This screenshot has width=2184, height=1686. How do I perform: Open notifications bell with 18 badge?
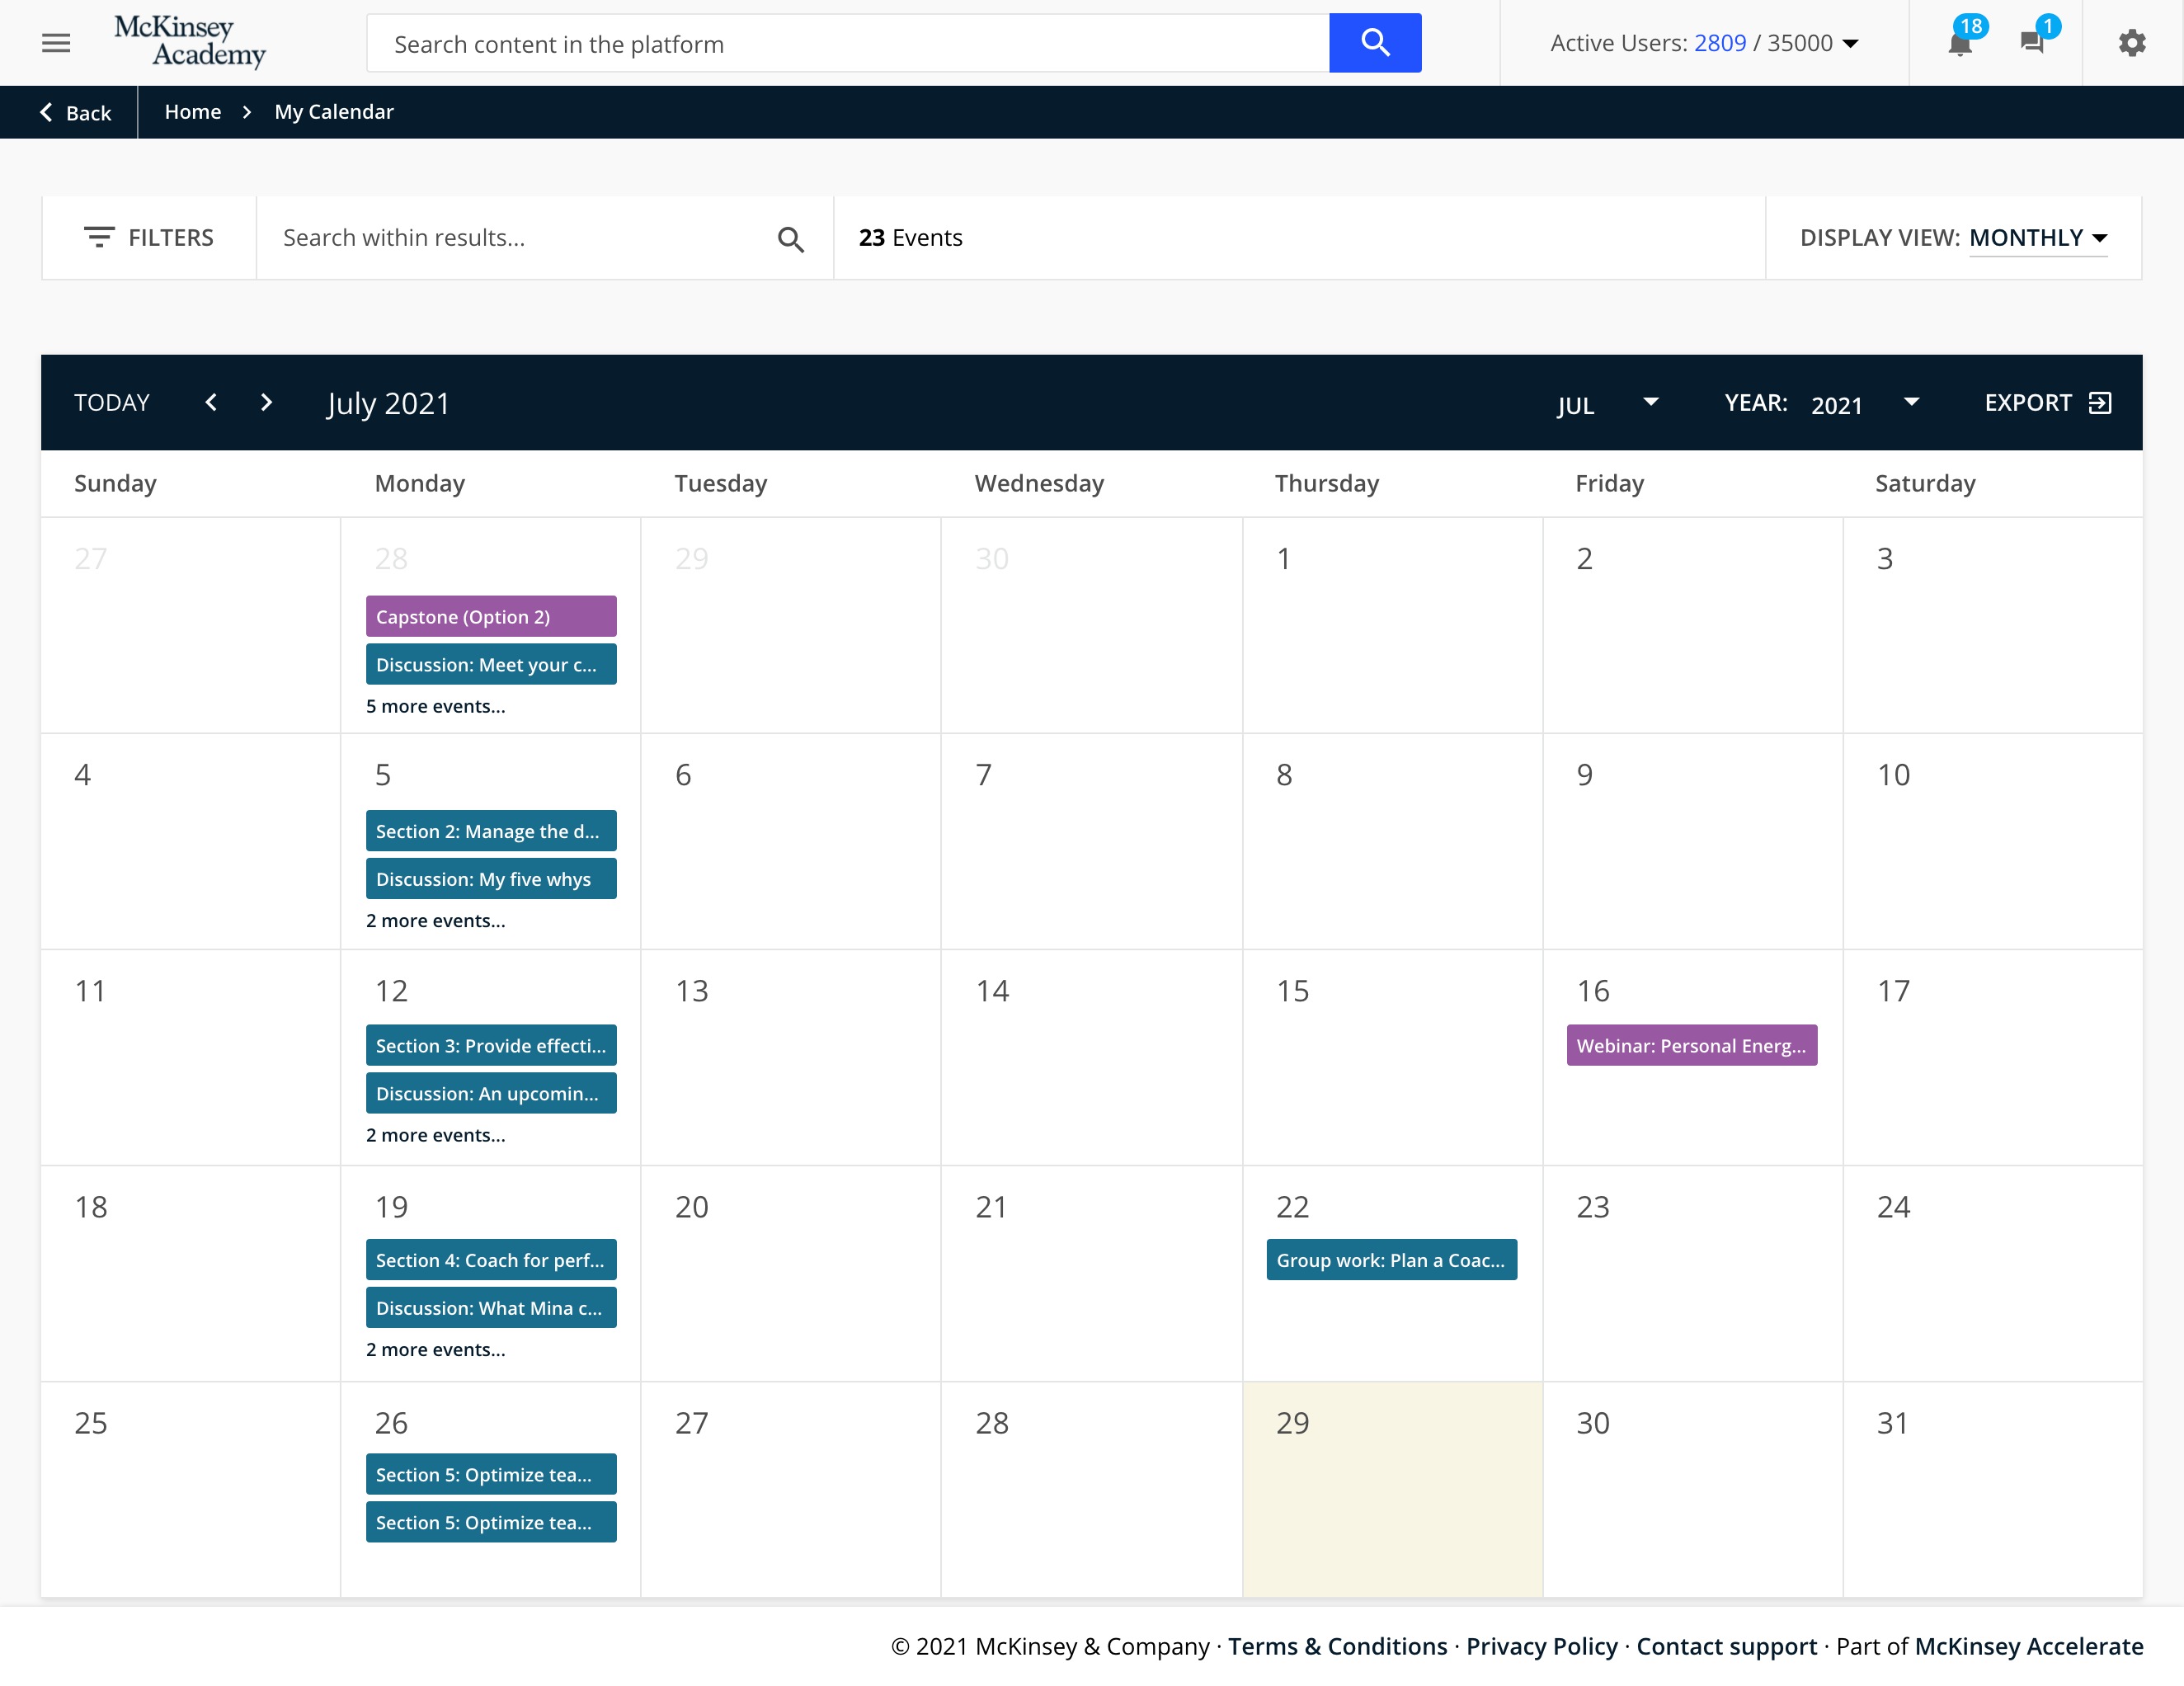tap(1959, 43)
